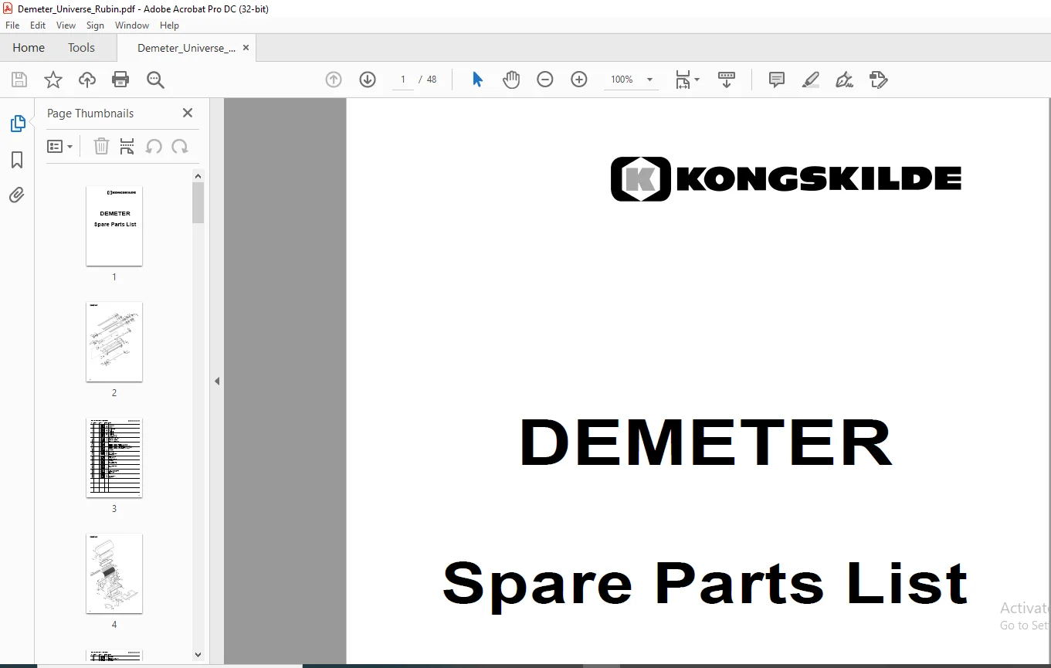Viewport: 1051px width, 668px height.
Task: Open the Find text magnifier tool
Action: point(155,80)
